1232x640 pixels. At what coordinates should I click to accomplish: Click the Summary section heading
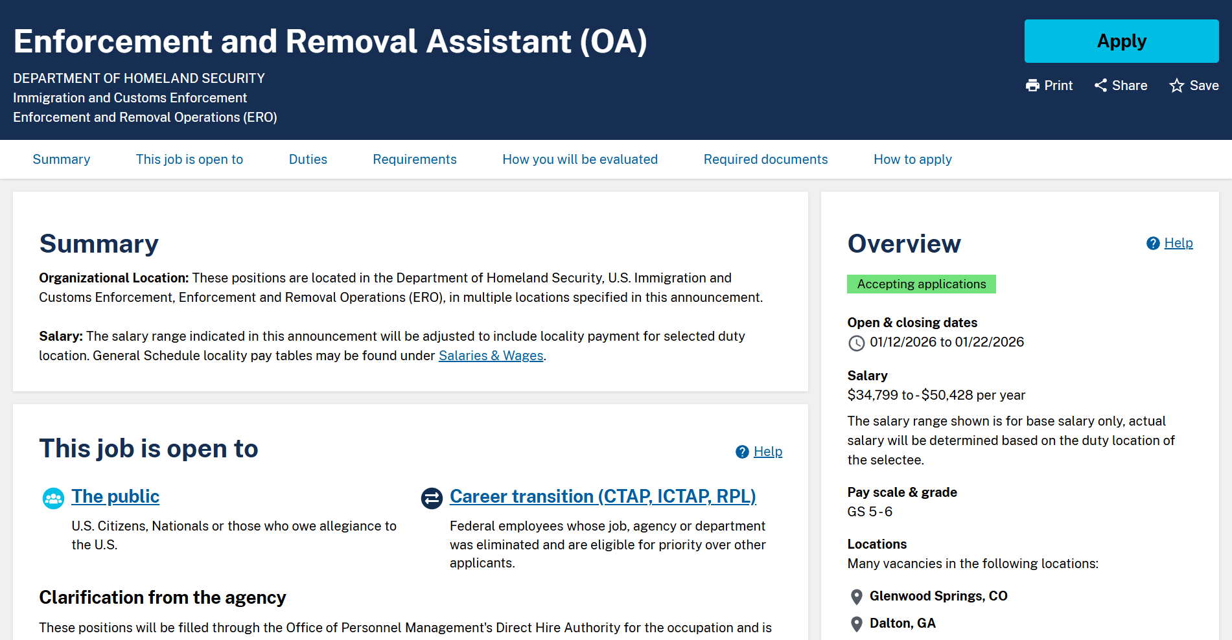[x=99, y=244]
